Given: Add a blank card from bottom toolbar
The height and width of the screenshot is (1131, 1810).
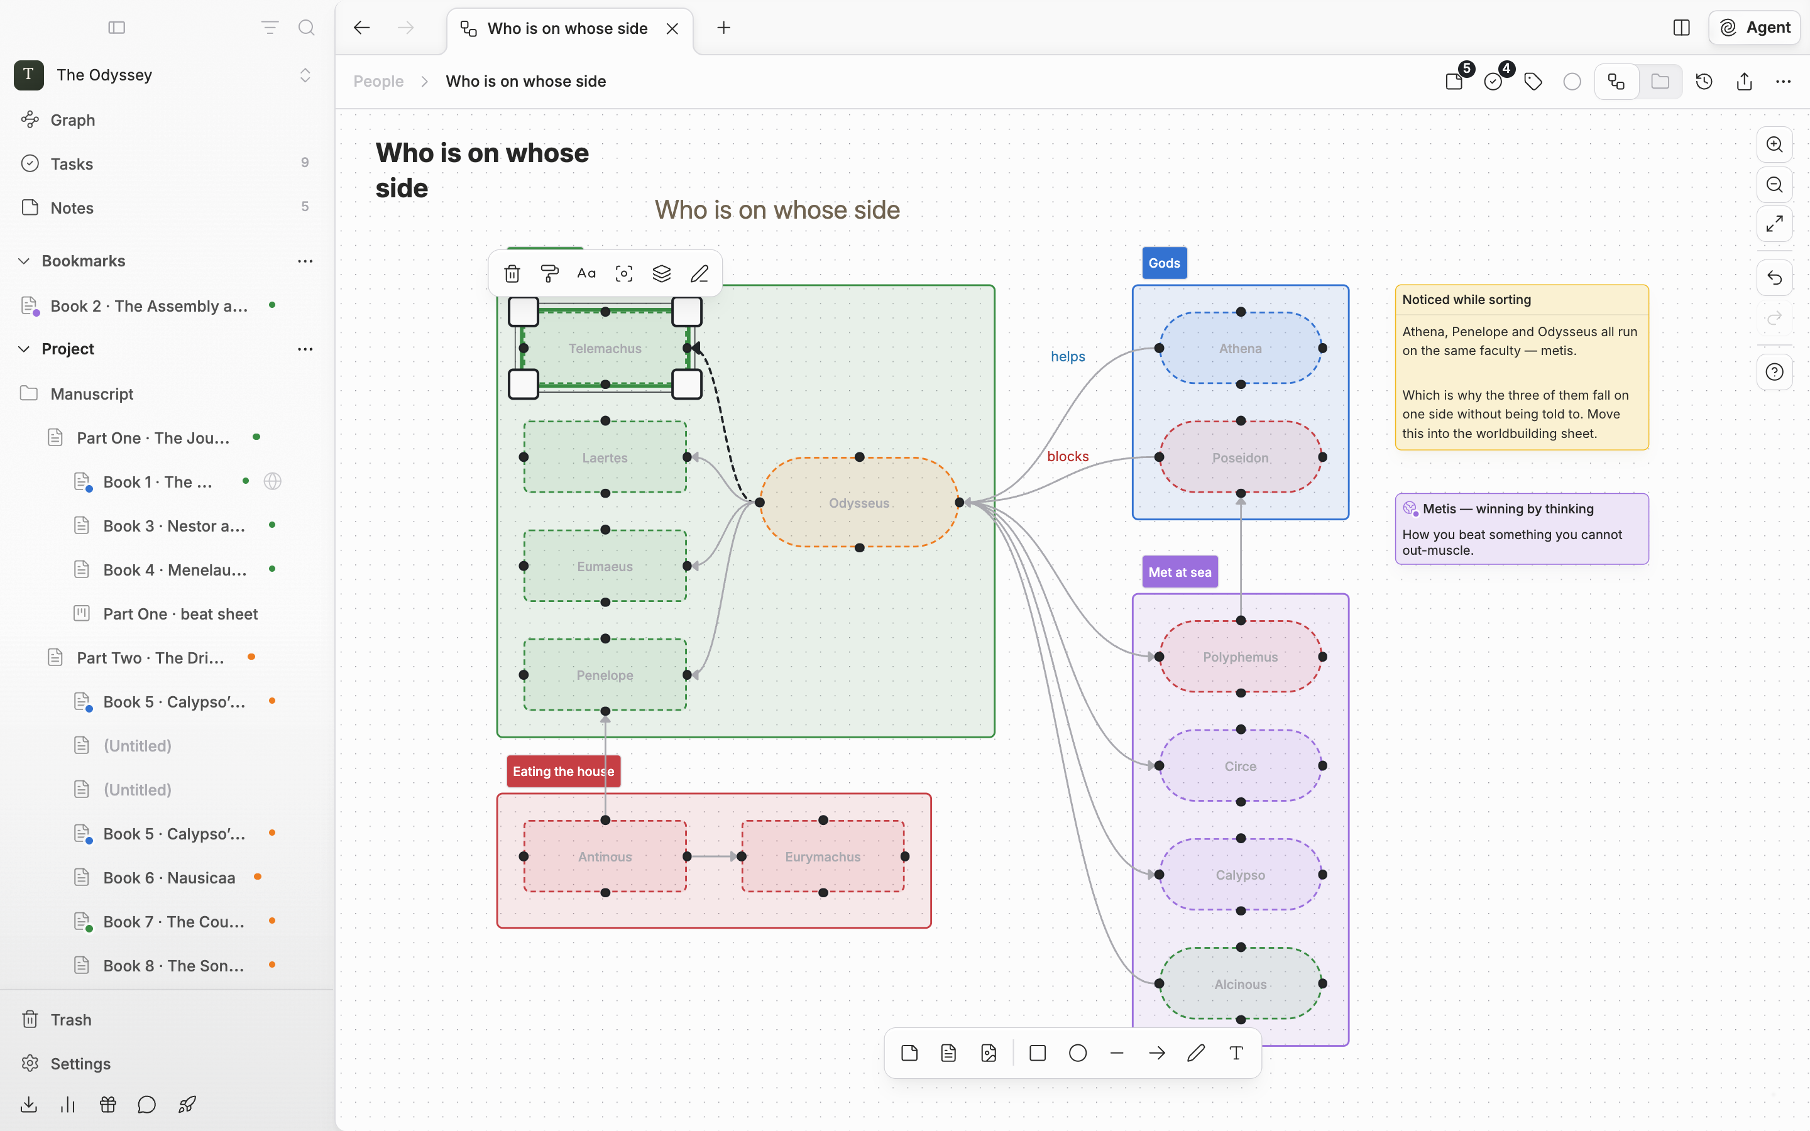Looking at the screenshot, I should click(x=909, y=1053).
